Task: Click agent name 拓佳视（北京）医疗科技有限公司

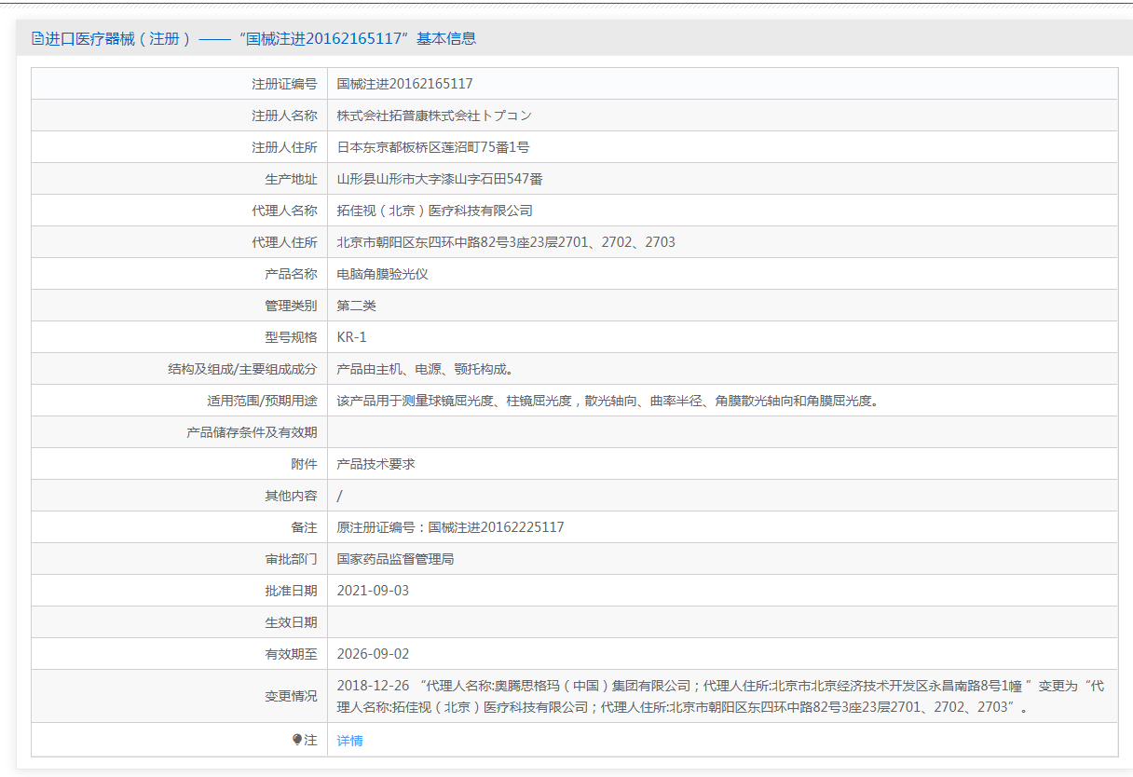Action: pyautogui.click(x=435, y=211)
